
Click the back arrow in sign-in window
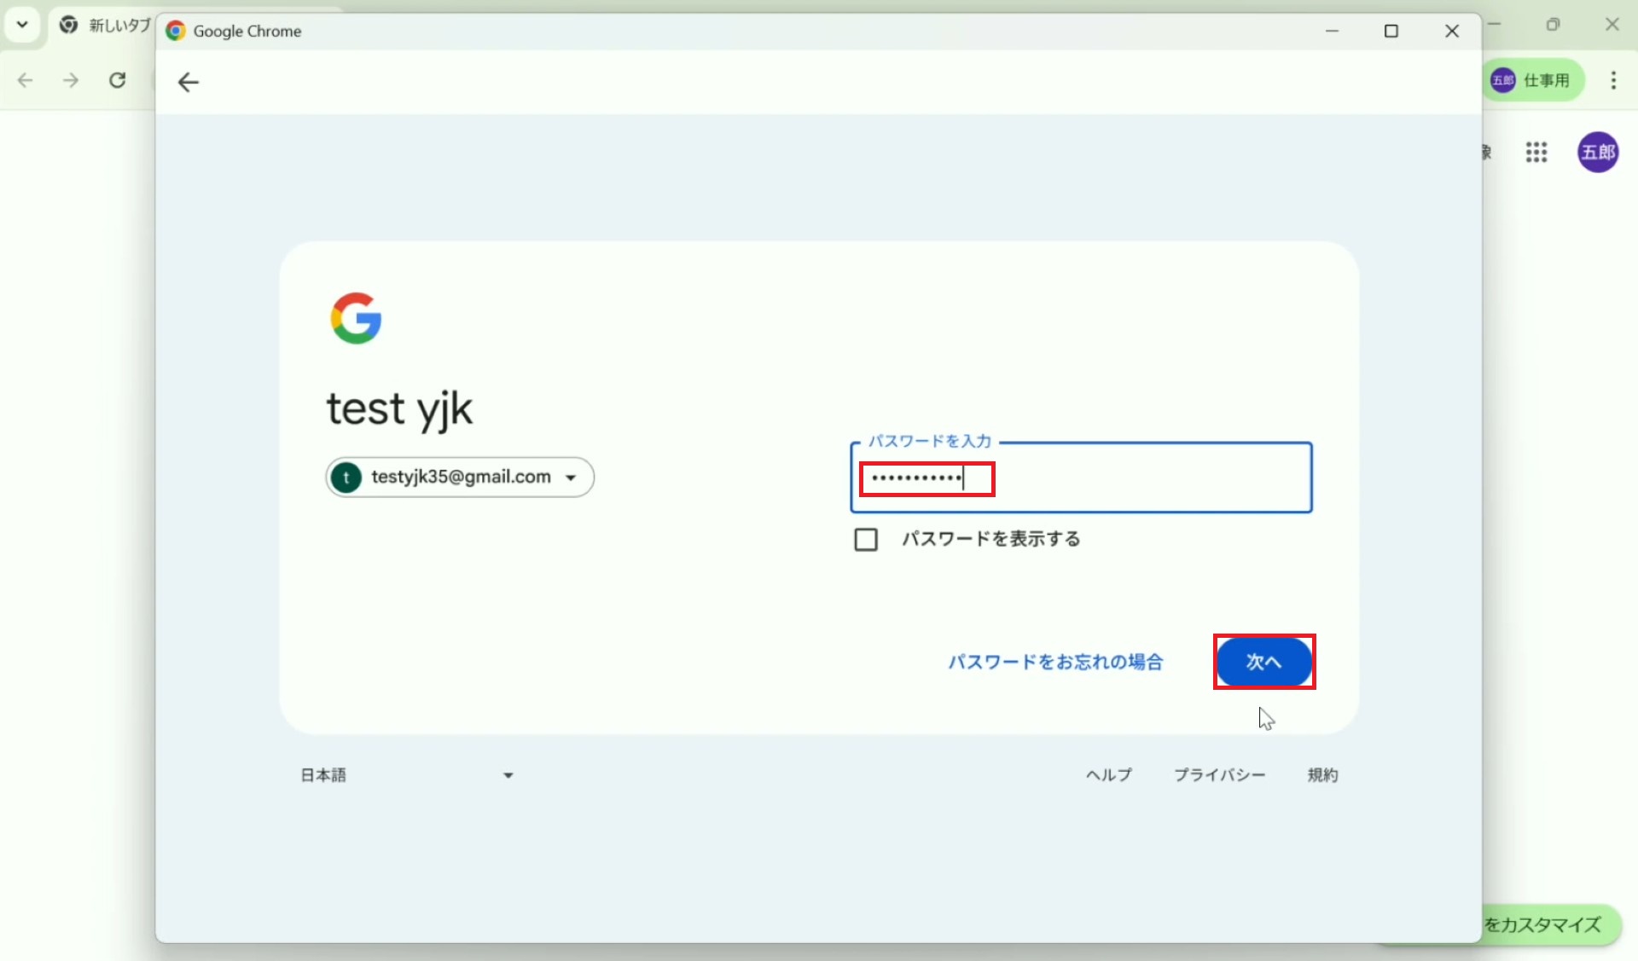(188, 82)
